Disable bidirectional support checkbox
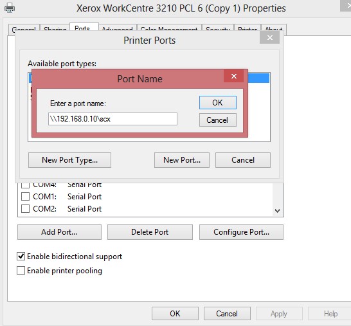Viewport: 351px width, 326px height. [x=21, y=256]
